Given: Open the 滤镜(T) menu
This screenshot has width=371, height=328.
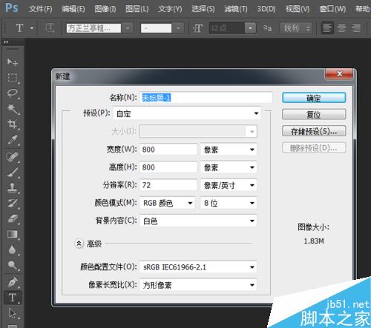Looking at the screenshot, I should (236, 9).
